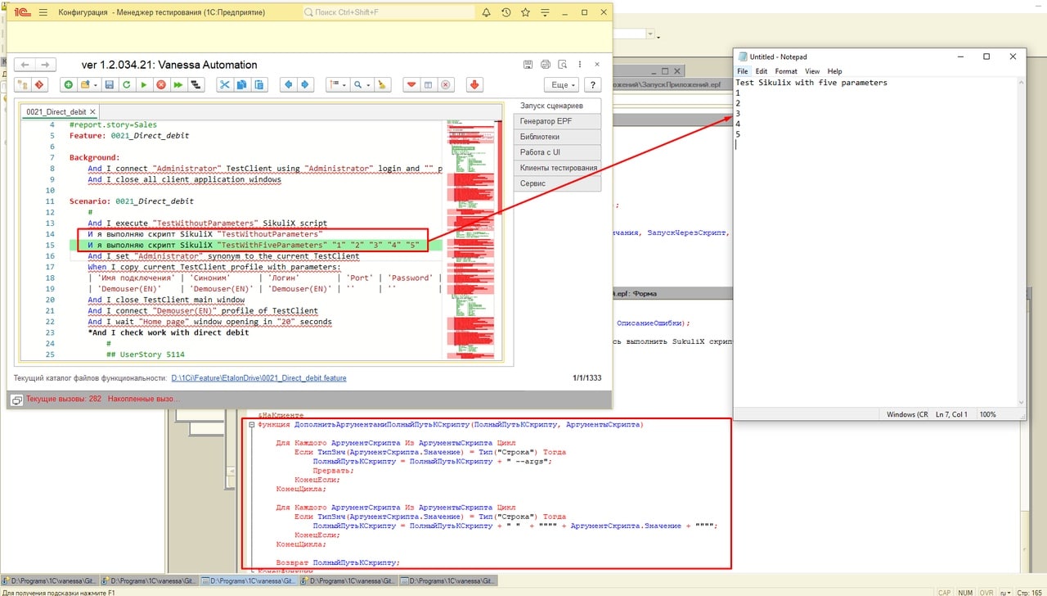Open the feature file path link
The height and width of the screenshot is (596, 1047).
(x=259, y=378)
